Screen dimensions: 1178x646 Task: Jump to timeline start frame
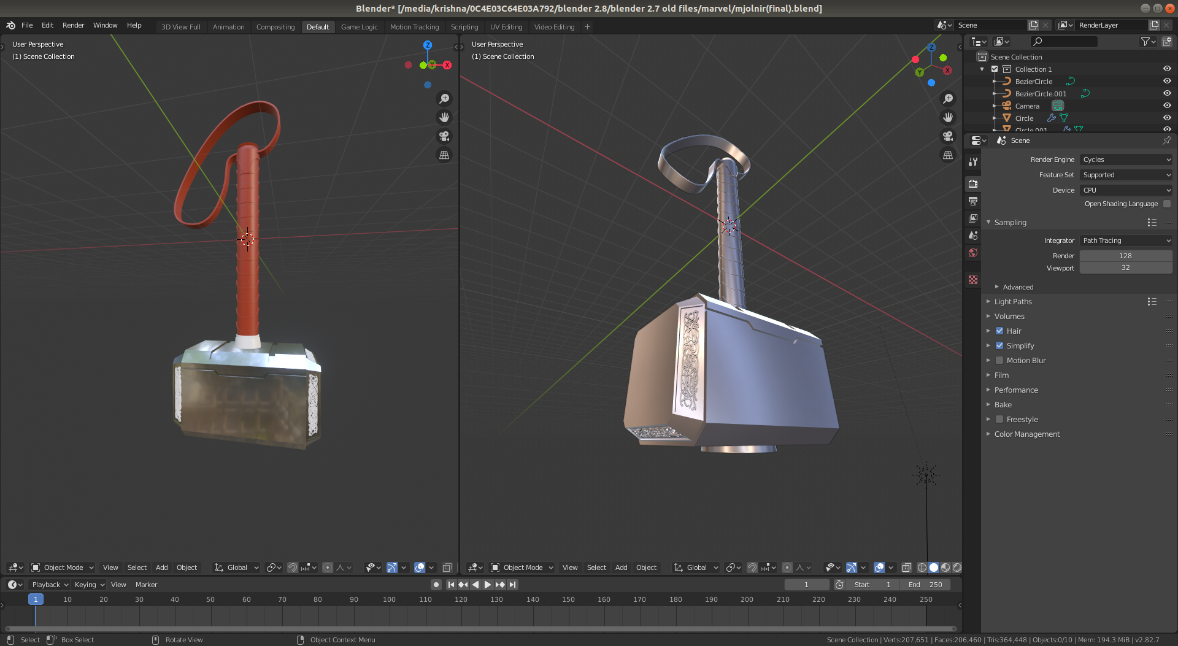click(451, 585)
